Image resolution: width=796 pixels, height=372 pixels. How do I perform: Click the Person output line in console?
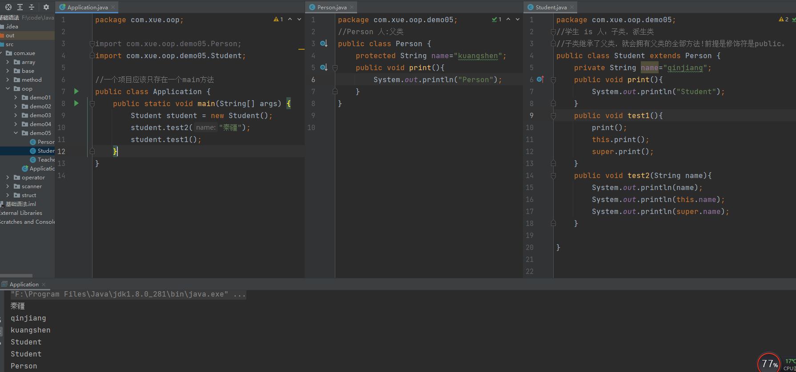(x=24, y=366)
